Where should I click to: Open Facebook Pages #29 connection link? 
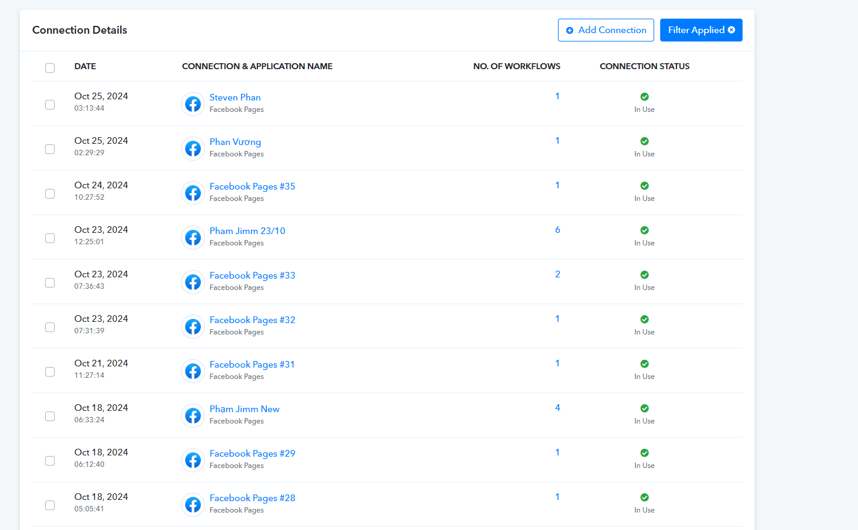[x=253, y=454]
